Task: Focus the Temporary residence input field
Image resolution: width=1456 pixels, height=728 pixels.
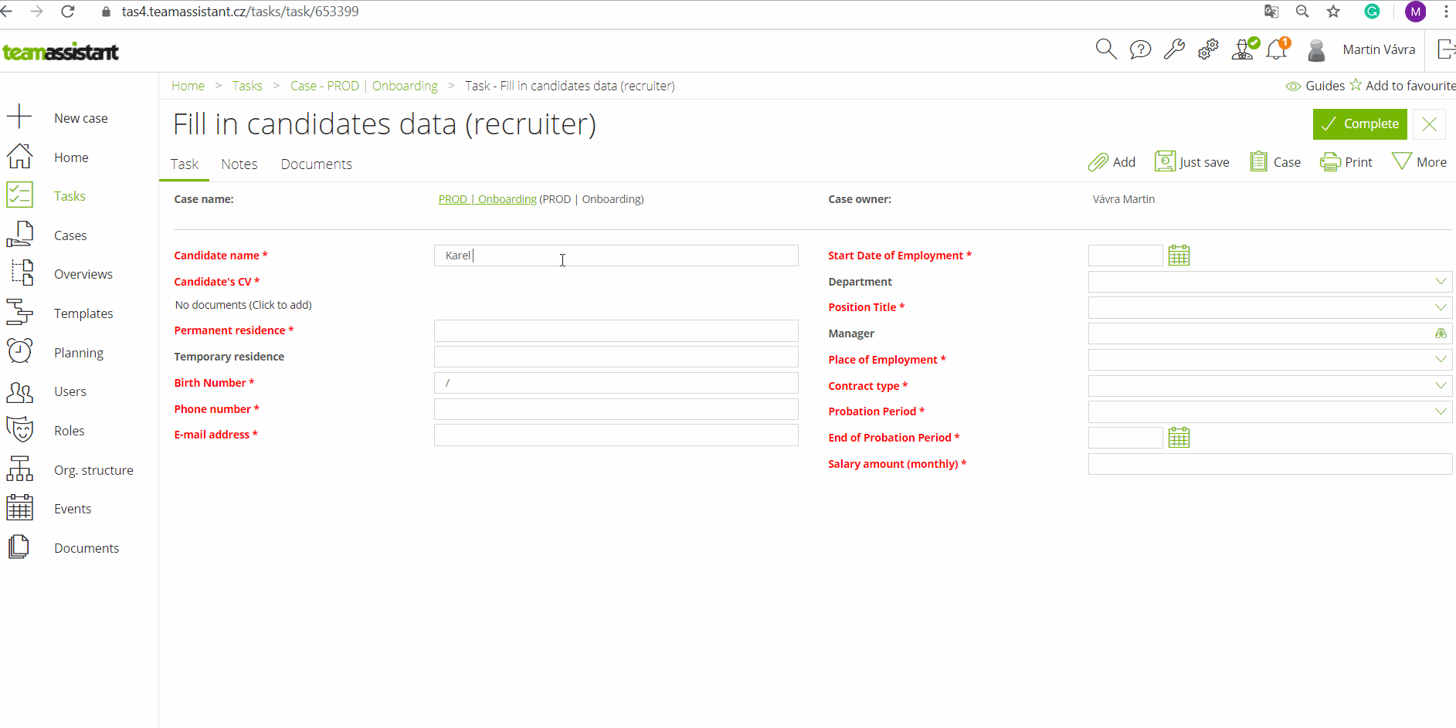Action: coord(616,357)
